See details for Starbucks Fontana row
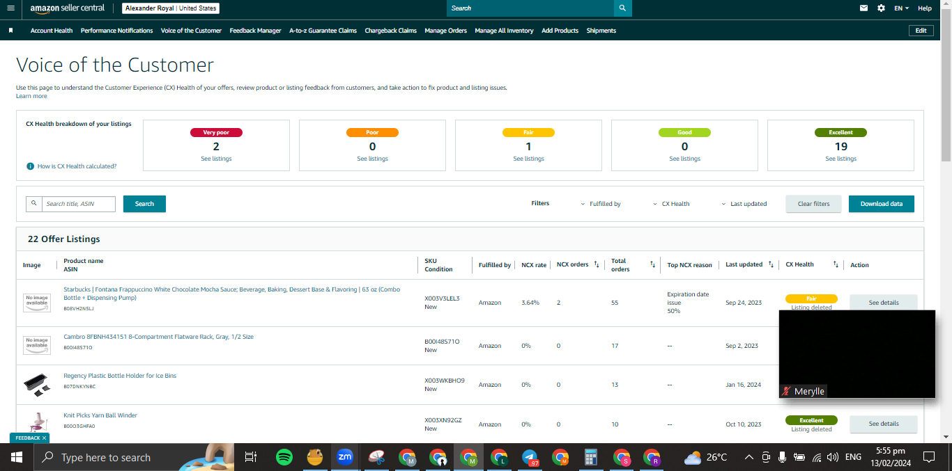This screenshot has height=471, width=952. [883, 303]
